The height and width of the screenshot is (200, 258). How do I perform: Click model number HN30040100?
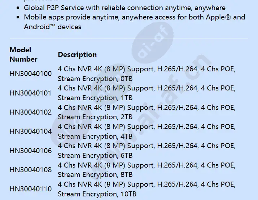[x=31, y=74]
